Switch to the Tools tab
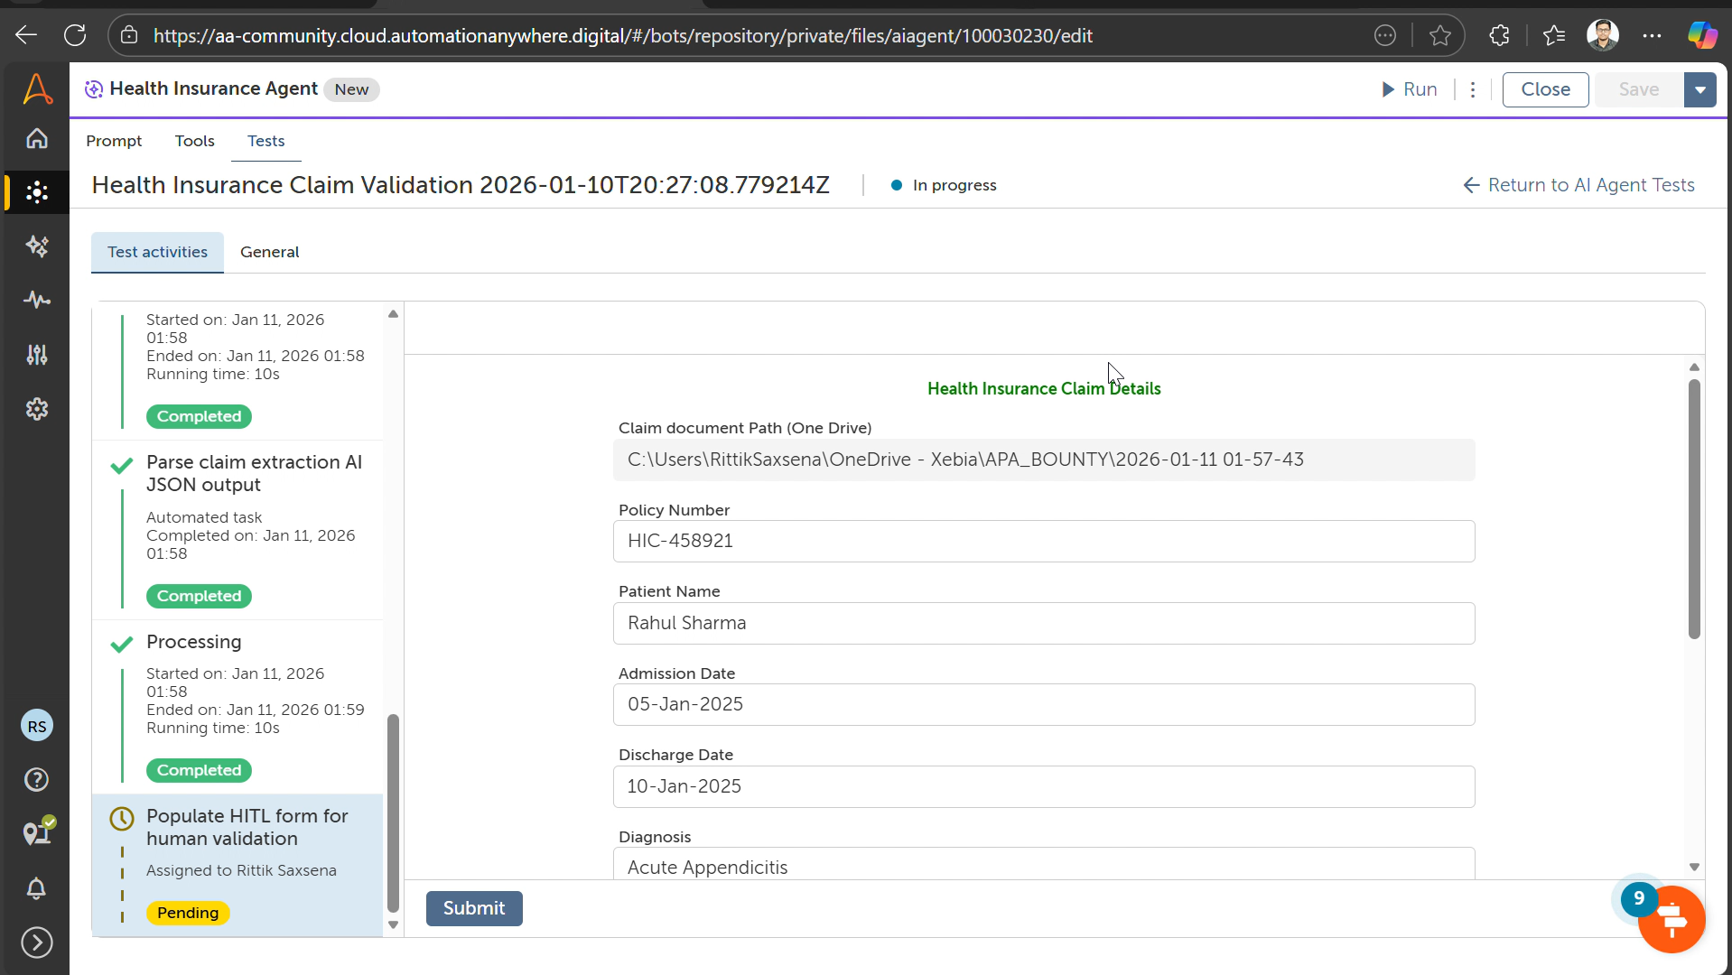 click(195, 141)
